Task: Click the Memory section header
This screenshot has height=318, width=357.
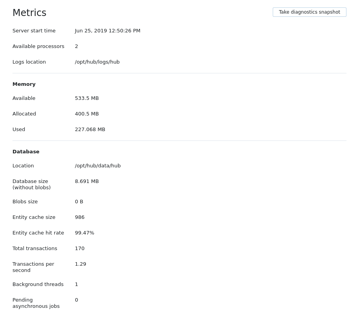Action: click(x=24, y=84)
